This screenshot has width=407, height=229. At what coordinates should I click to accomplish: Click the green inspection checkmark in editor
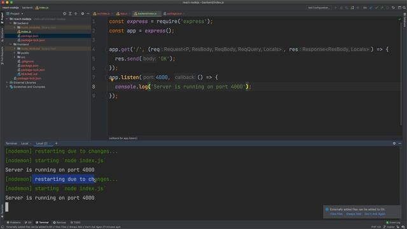399,19
